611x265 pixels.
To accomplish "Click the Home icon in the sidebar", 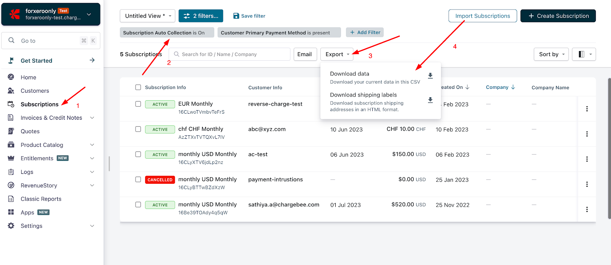I will (11, 77).
